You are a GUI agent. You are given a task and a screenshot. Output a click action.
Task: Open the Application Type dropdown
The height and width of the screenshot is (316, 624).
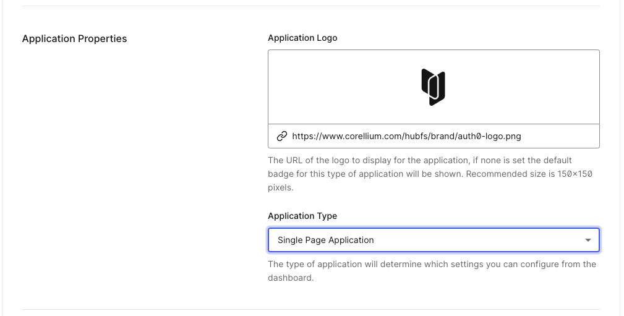coord(434,240)
